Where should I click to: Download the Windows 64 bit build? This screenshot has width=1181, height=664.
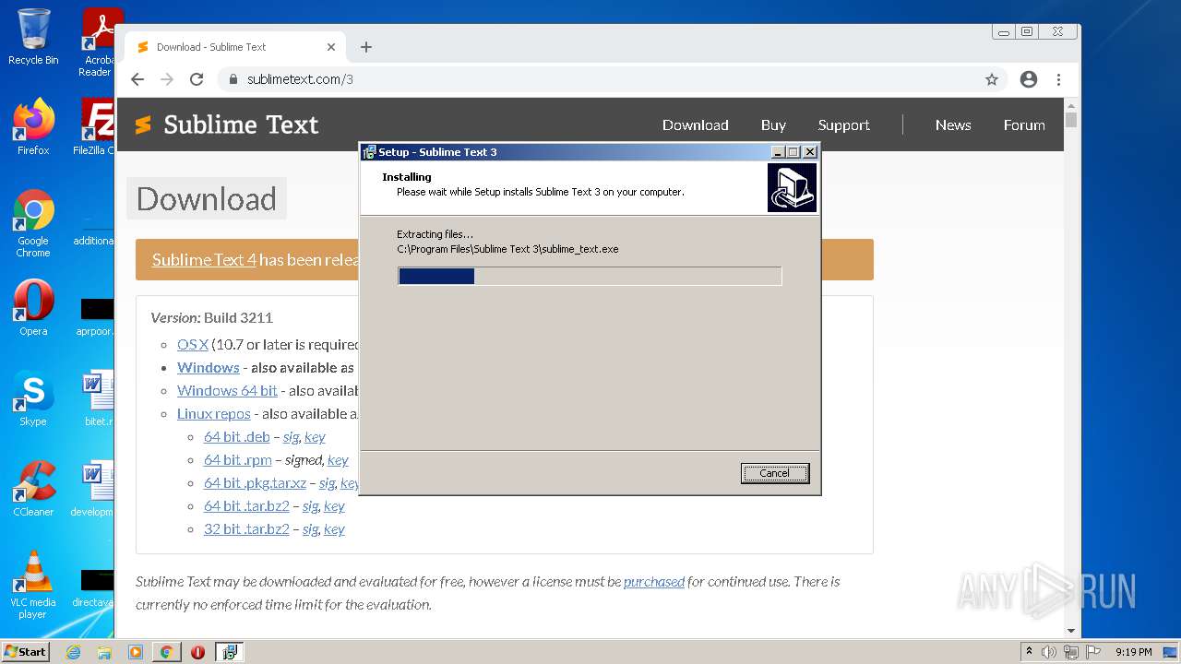pyautogui.click(x=227, y=391)
